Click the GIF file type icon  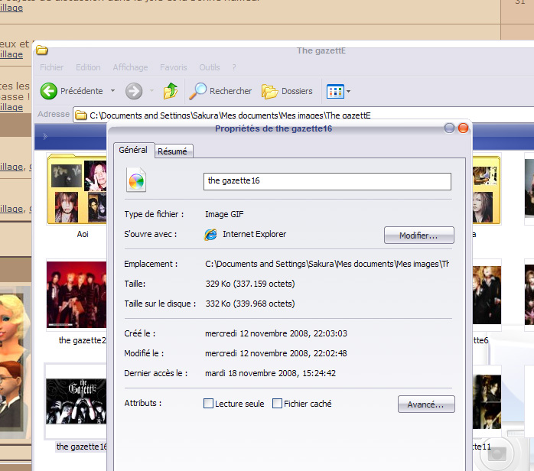click(136, 180)
